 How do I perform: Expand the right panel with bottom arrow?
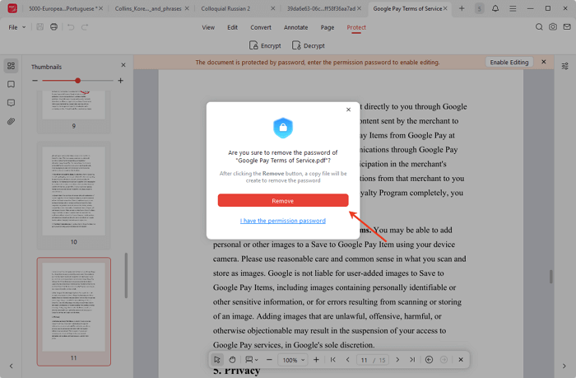pyautogui.click(x=564, y=366)
